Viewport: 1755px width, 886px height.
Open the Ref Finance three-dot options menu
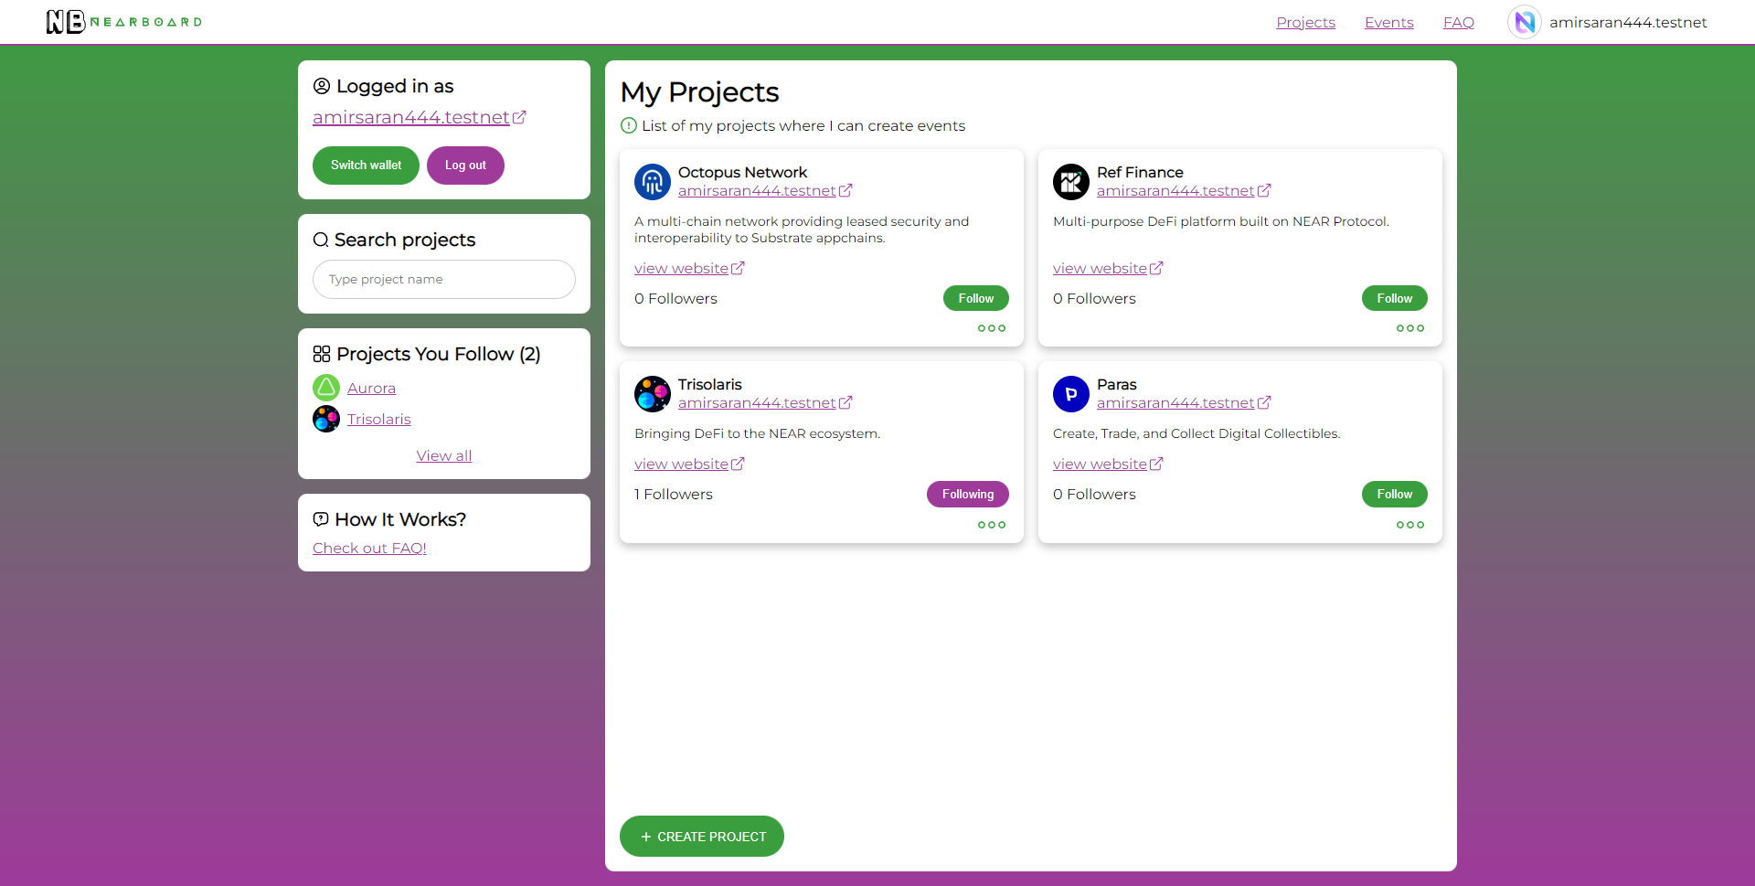click(1410, 328)
